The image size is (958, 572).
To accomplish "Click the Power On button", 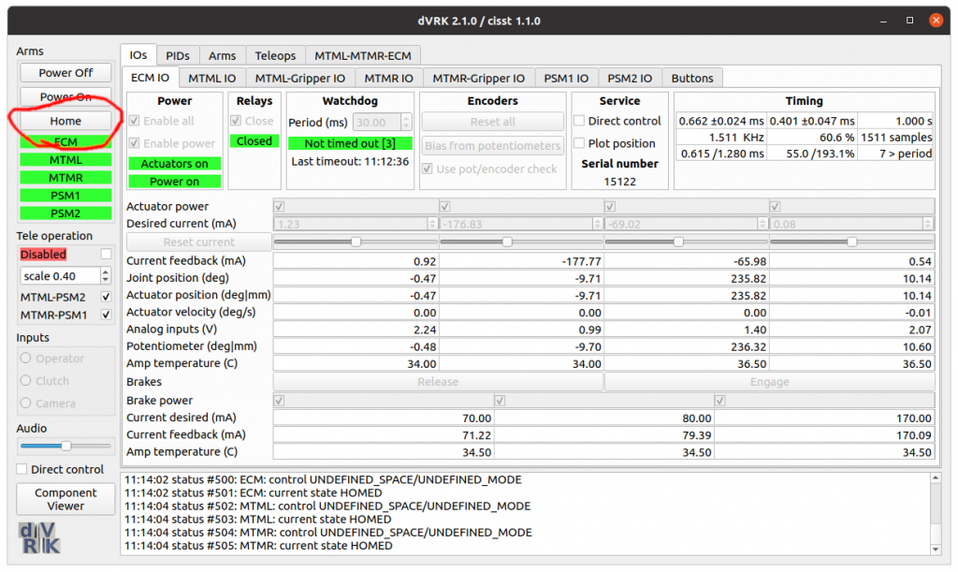I will (65, 96).
